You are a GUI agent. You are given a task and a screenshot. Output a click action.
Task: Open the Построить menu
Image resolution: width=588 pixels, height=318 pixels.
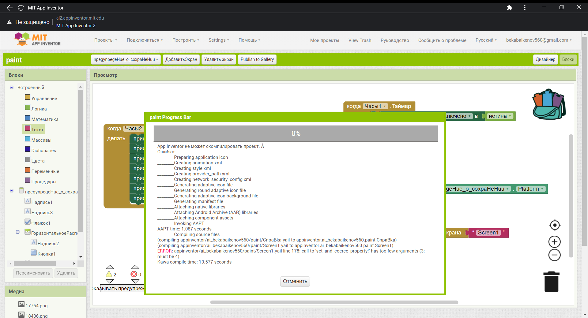[x=185, y=40]
